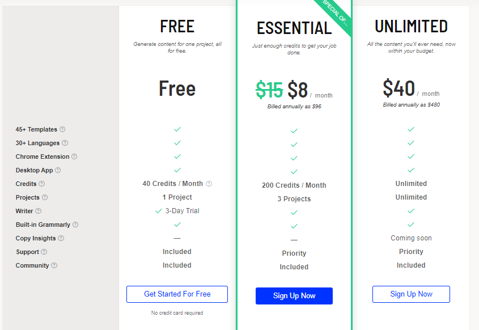Click the Credits row help icon
The image size is (479, 330).
tap(41, 184)
